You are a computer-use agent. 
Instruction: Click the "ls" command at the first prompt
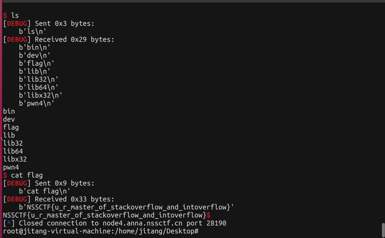click(x=15, y=16)
